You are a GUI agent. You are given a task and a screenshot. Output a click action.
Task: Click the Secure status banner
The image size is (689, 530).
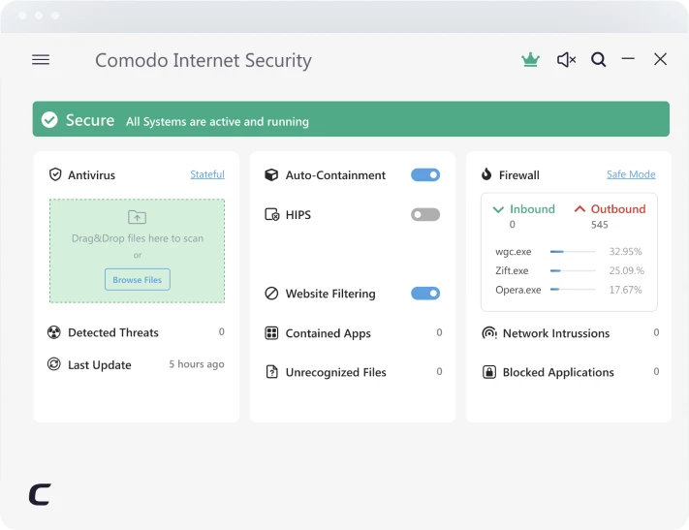(351, 119)
